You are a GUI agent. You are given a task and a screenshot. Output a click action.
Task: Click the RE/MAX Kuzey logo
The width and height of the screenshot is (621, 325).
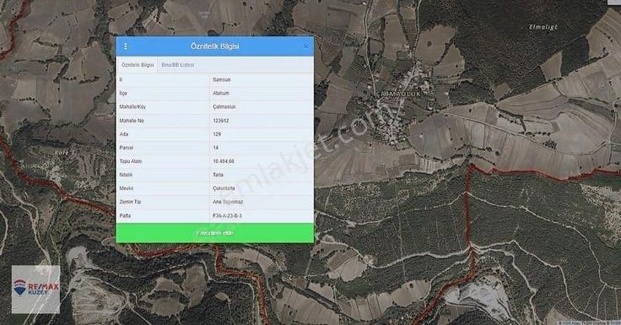click(x=35, y=290)
